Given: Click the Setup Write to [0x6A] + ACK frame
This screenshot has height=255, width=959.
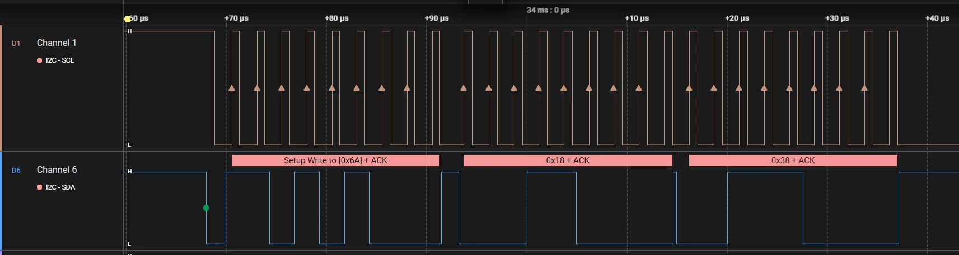Looking at the screenshot, I should tap(335, 160).
